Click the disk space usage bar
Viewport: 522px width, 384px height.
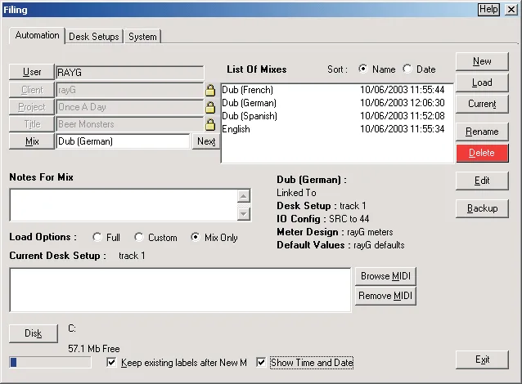[50, 362]
